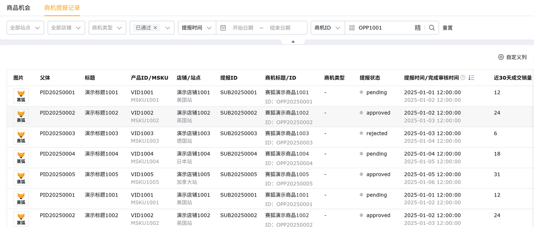The image size is (534, 227).
Task: Sort by submission time using sort icon
Action: (471, 78)
